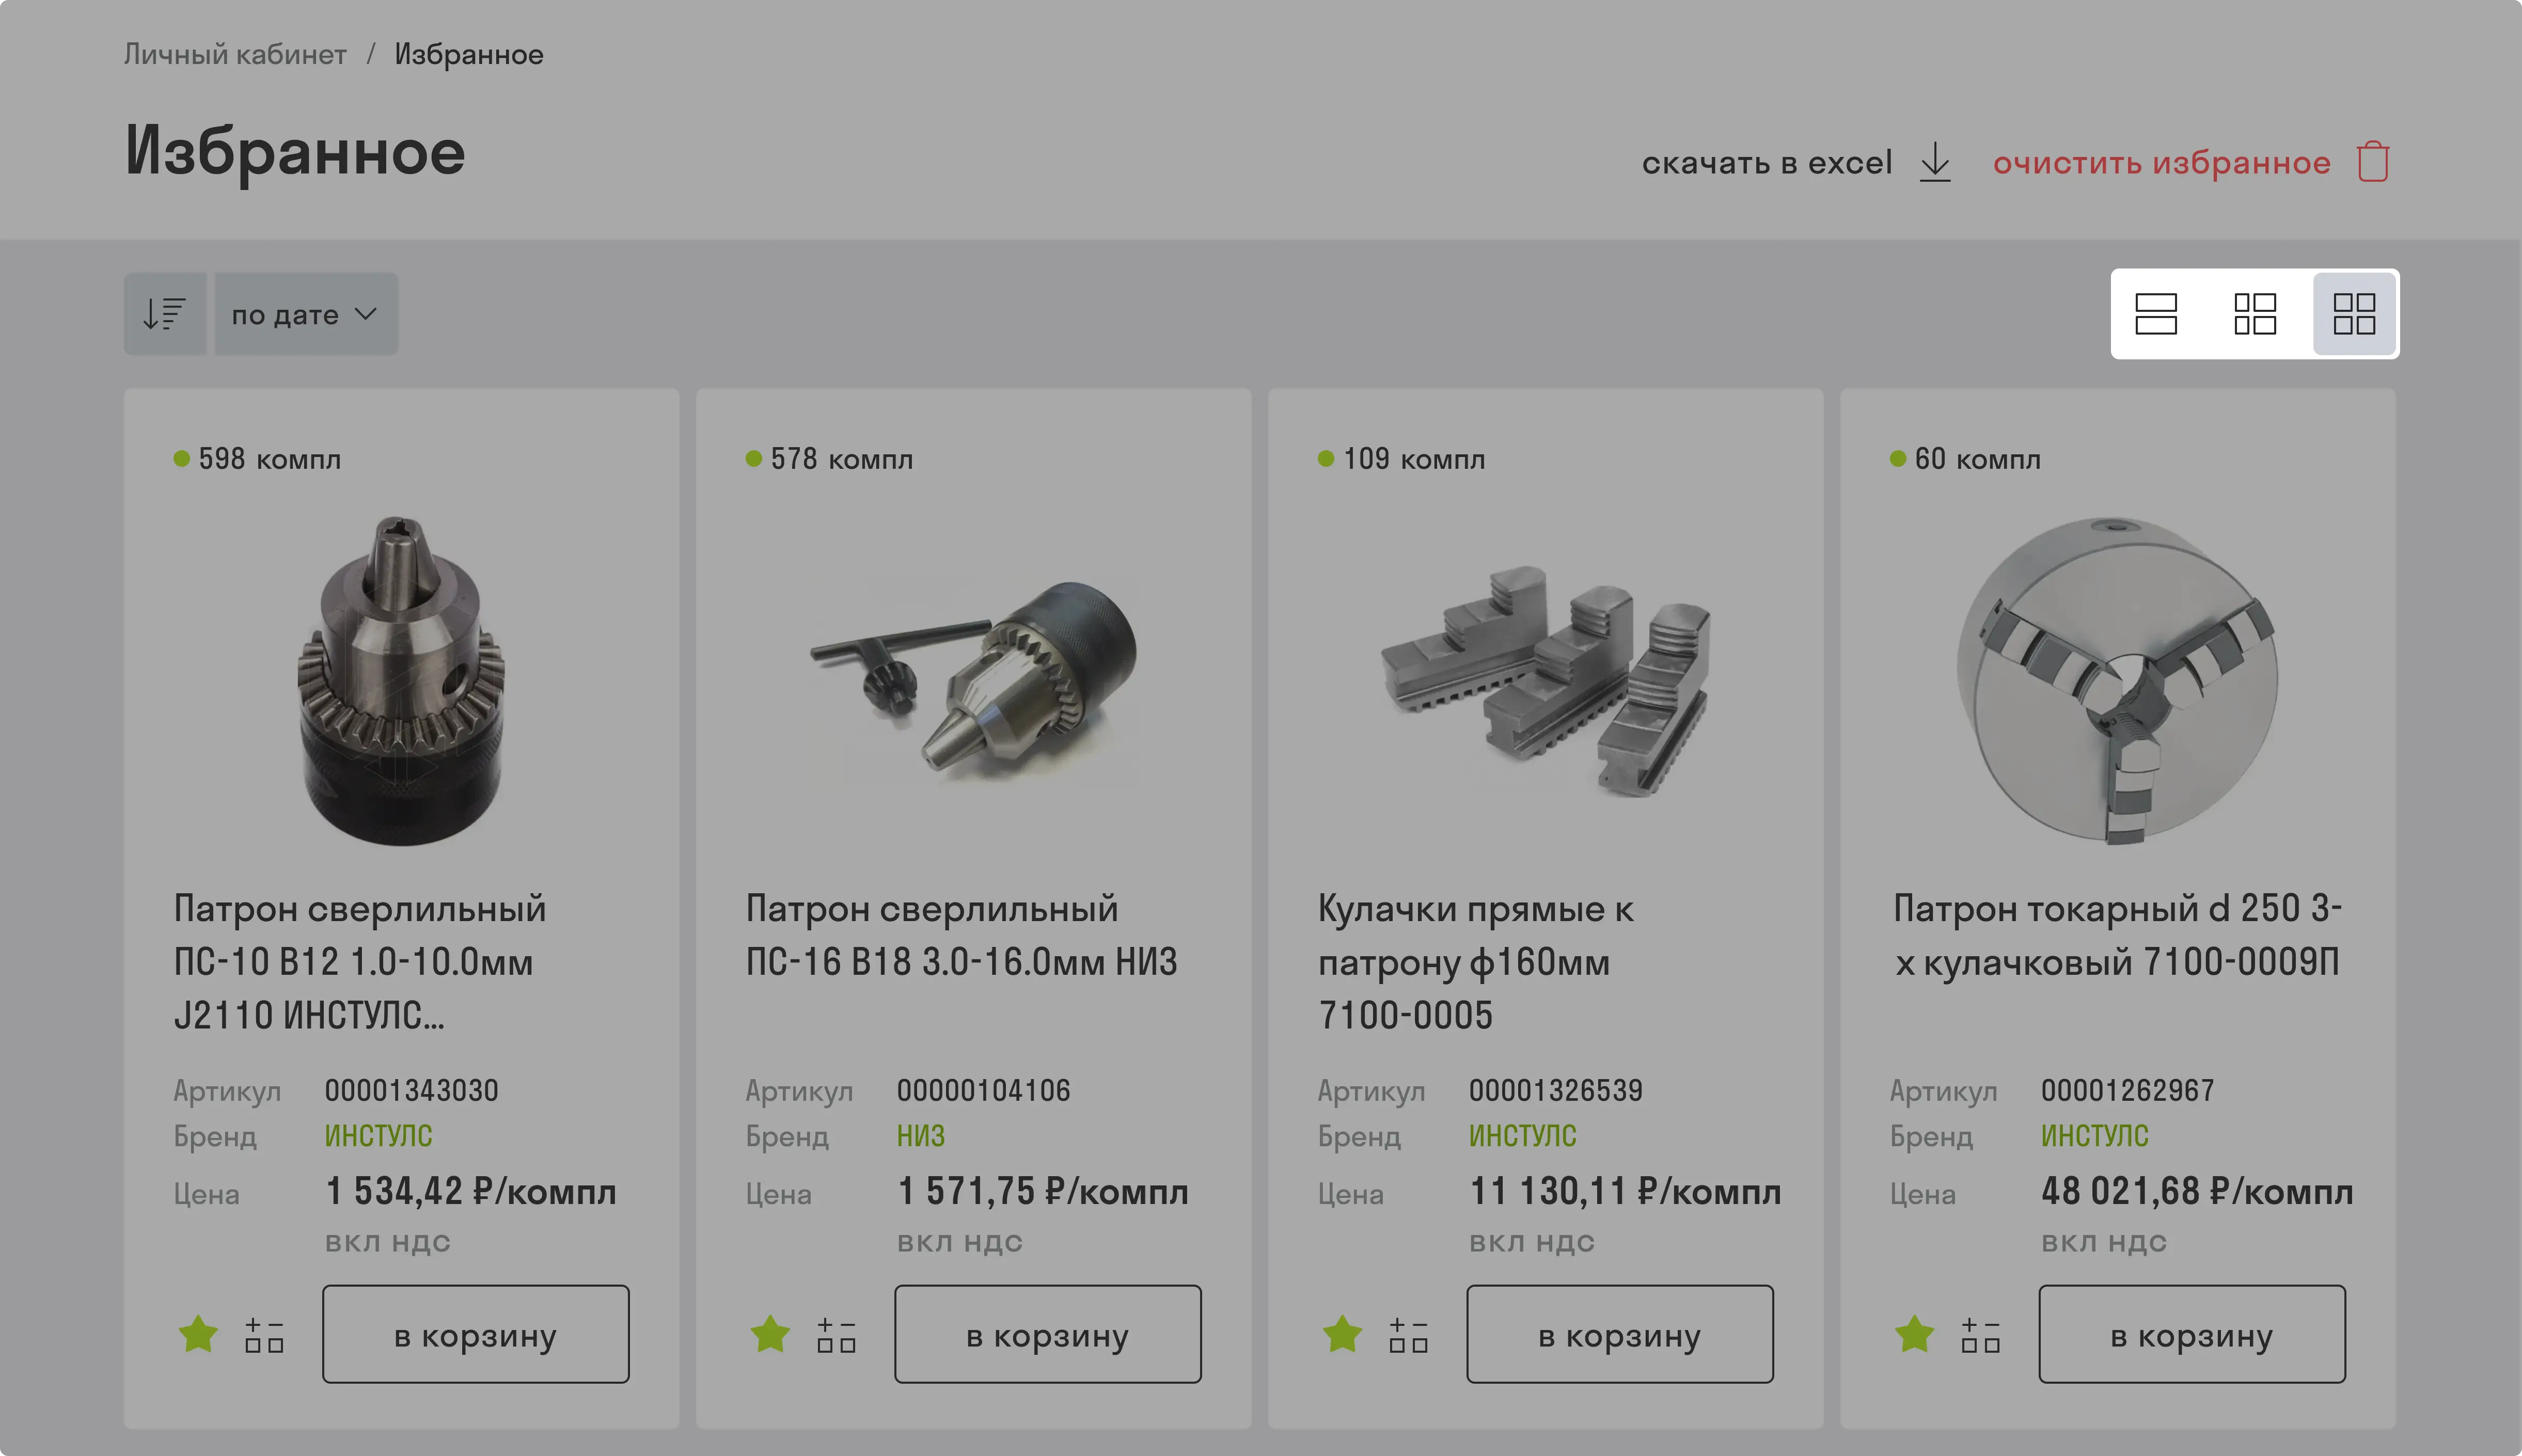
Task: Switch to medium grid view layout
Action: (x=2254, y=314)
